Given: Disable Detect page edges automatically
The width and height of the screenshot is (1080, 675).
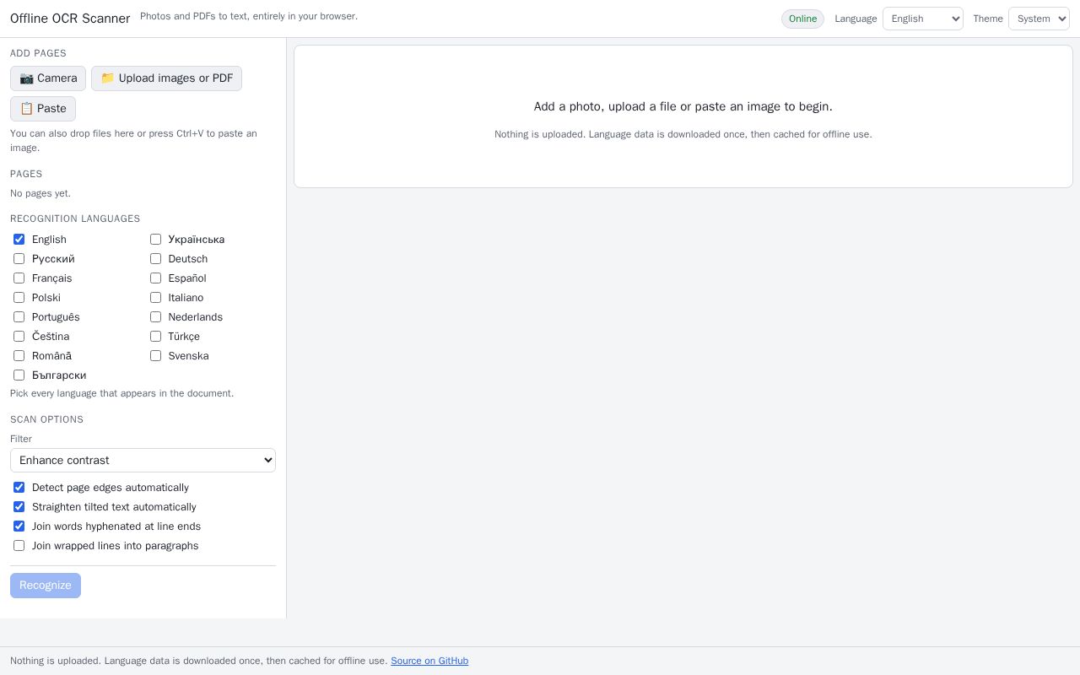Looking at the screenshot, I should click(x=19, y=488).
